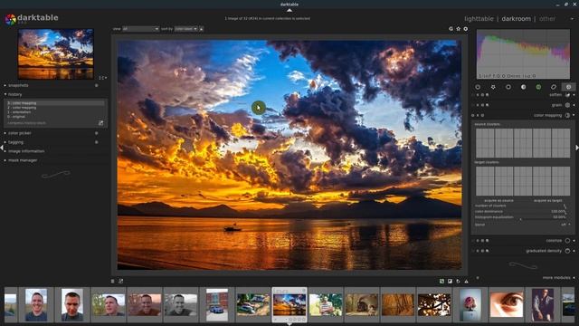579x326 pixels.
Task: Click acquire as source button
Action: [498, 200]
